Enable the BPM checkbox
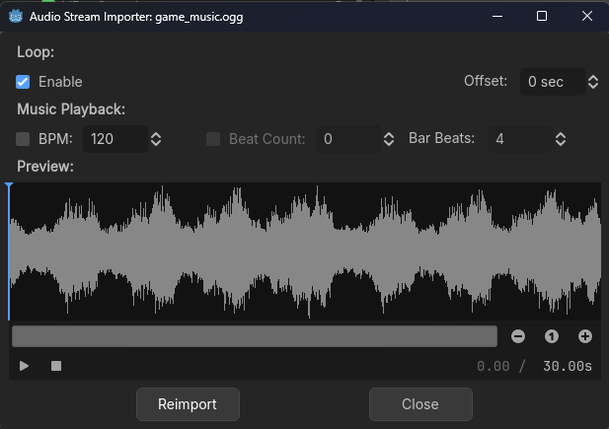609x429 pixels. click(23, 139)
